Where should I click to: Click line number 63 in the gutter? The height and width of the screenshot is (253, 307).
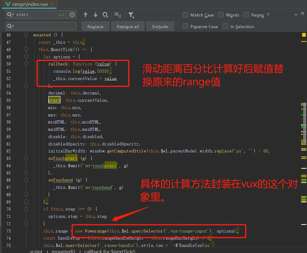tap(9, 158)
